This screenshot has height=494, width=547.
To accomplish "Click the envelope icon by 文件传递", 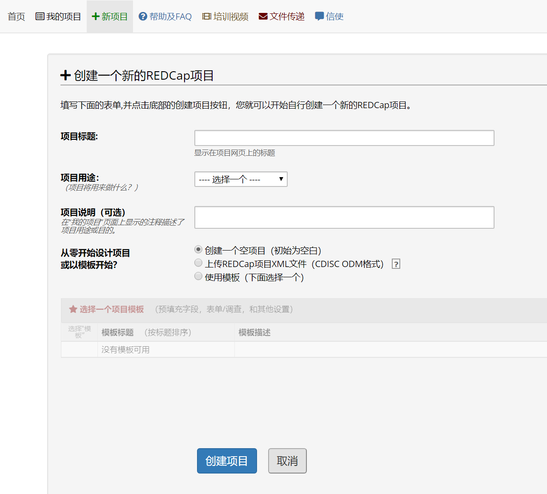I will (263, 16).
